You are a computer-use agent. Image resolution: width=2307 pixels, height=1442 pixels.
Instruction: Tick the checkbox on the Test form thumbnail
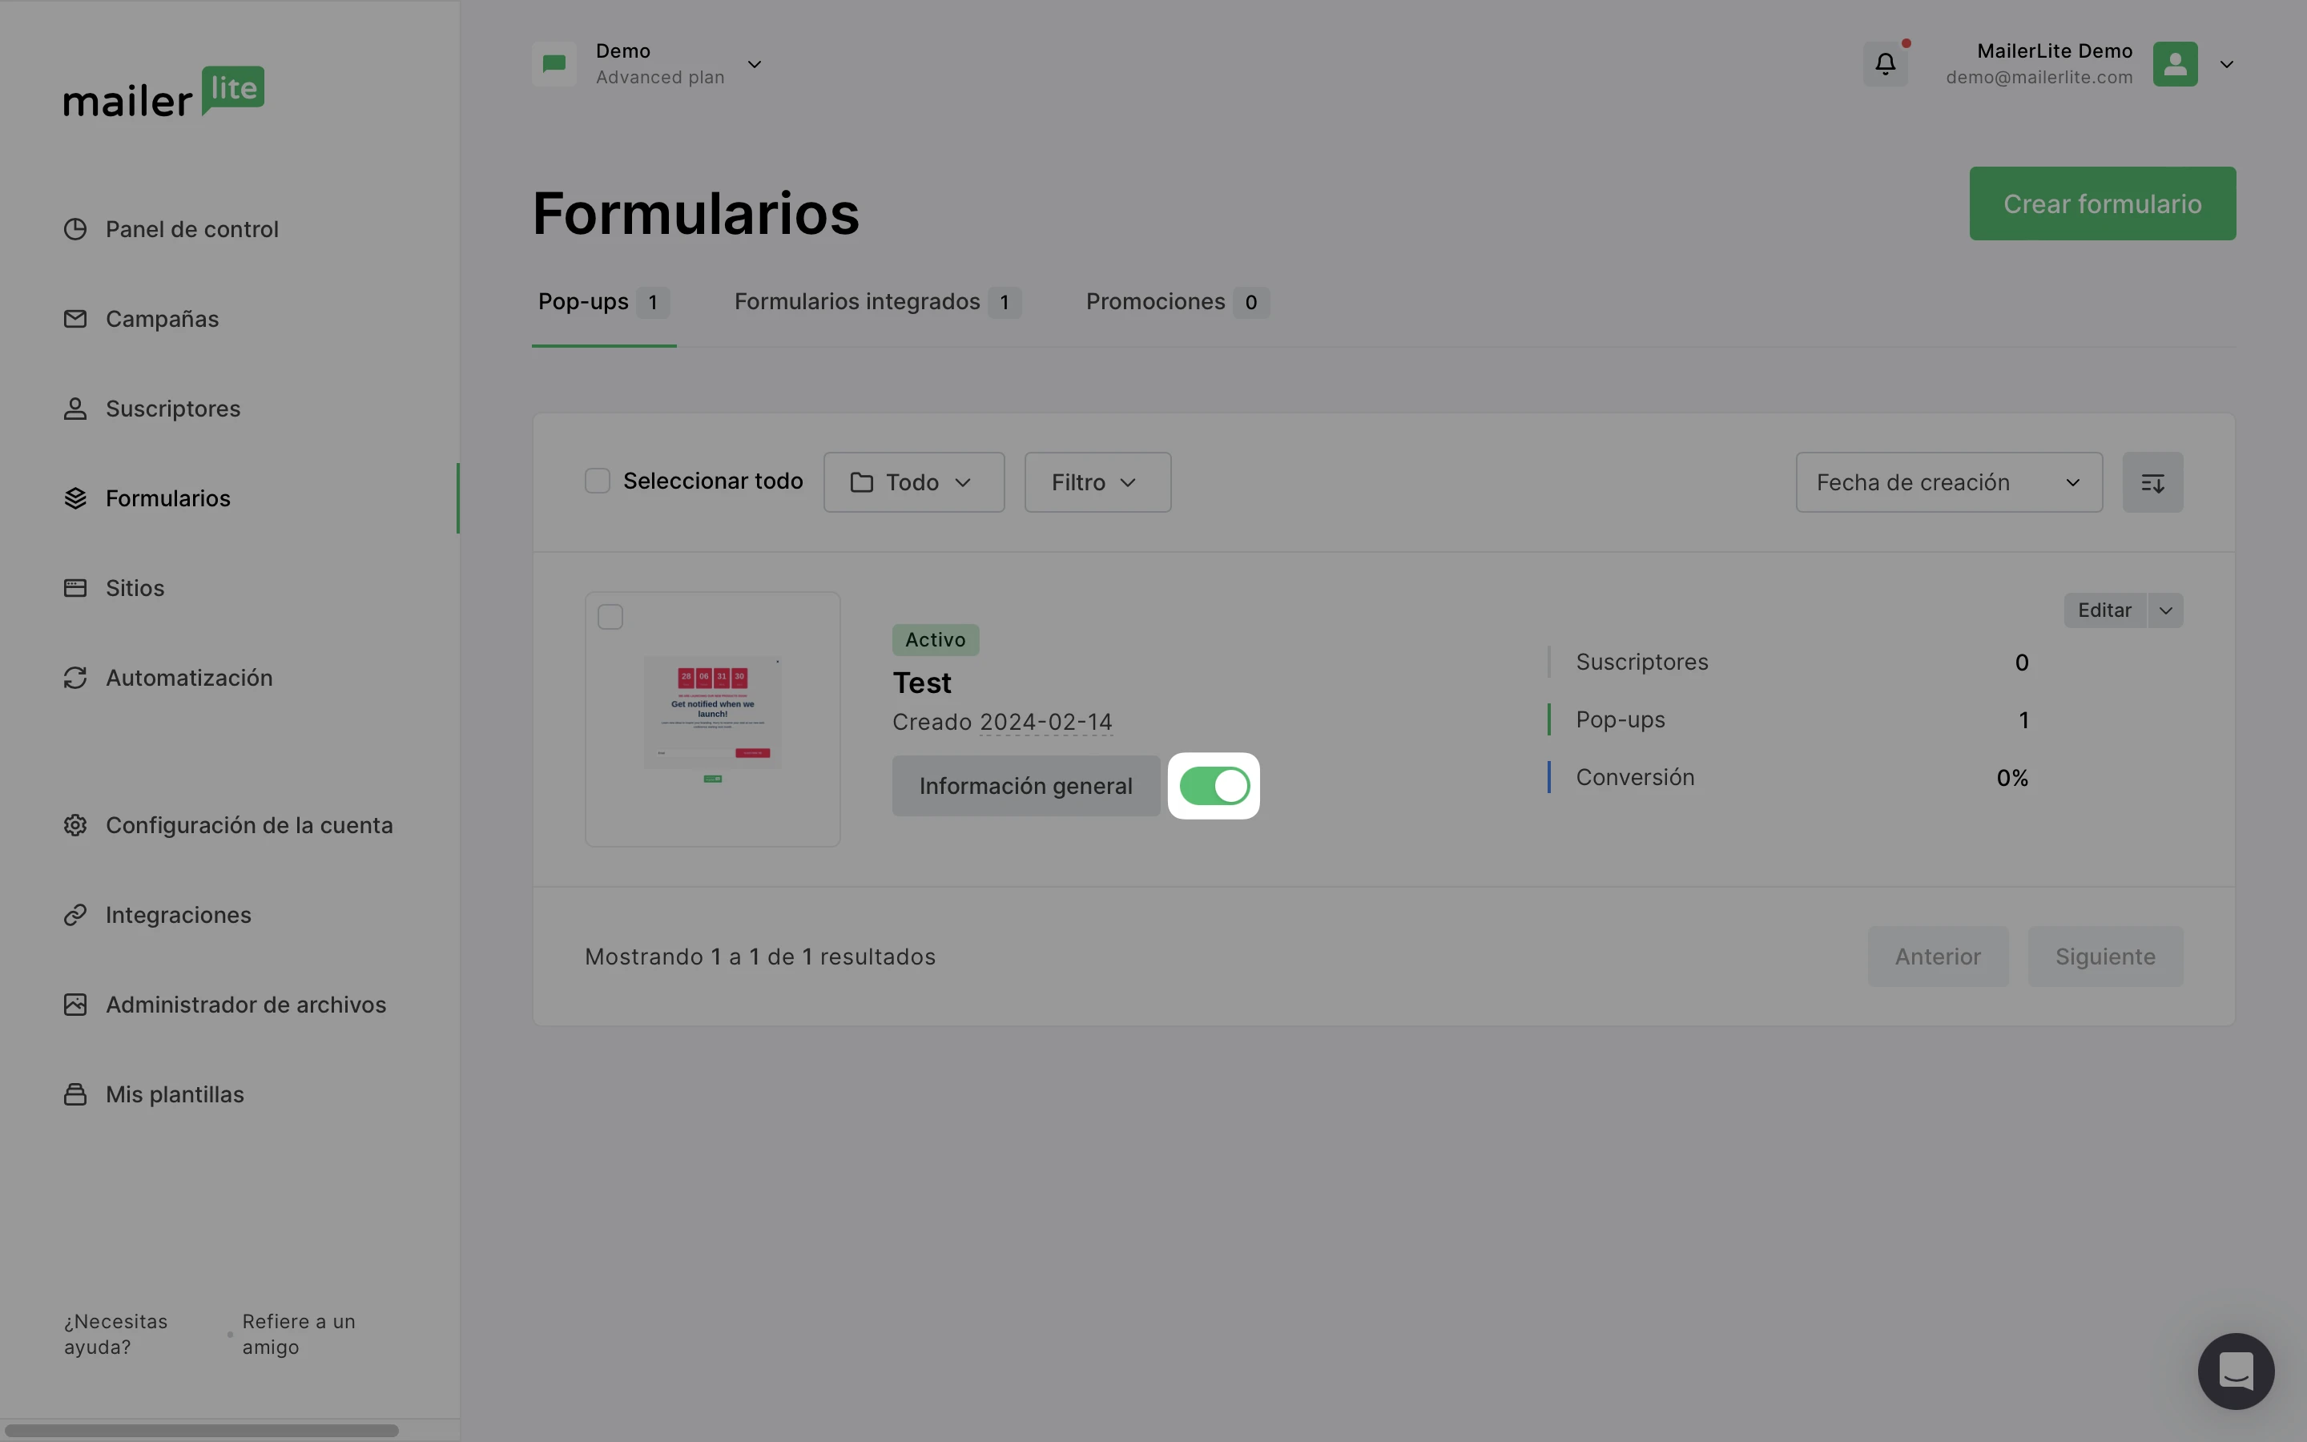click(x=610, y=617)
